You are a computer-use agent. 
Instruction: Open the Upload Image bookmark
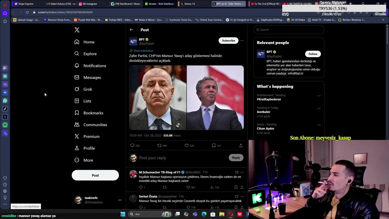[26, 20]
